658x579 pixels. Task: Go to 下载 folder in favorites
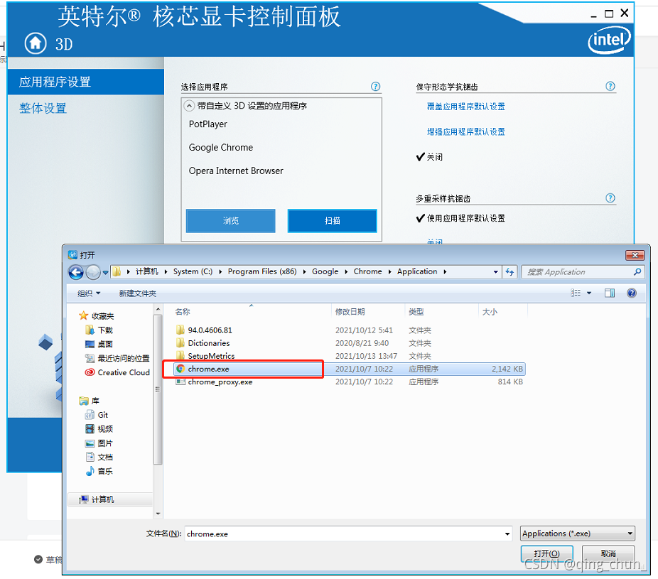pos(99,330)
